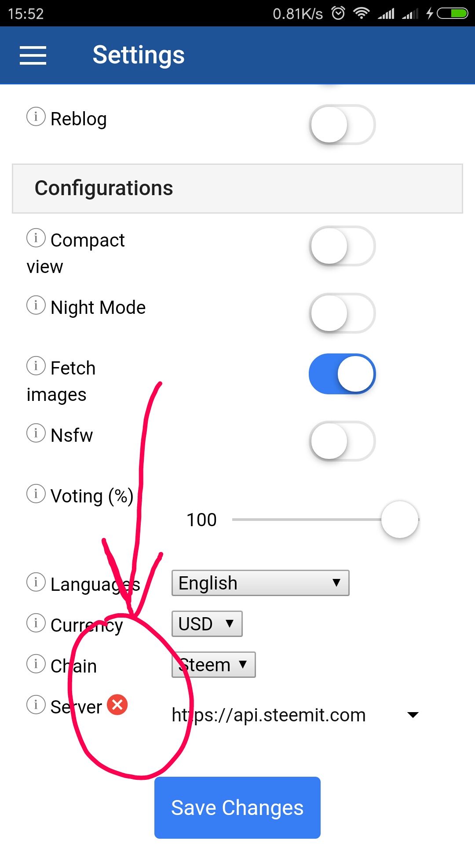Viewport: 475px width, 844px height.
Task: Expand the Steem chain dropdown
Action: [213, 665]
